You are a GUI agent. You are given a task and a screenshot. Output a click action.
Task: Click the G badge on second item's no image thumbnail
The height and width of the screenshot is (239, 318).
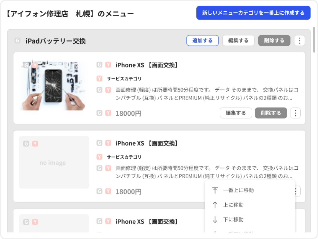click(x=26, y=144)
